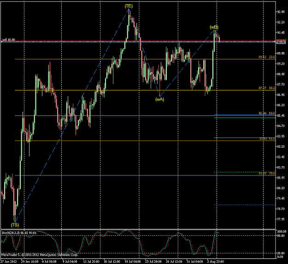Viewport: 288px width, 264px height.
Task: Click the 19 Jul 04:00 time label
Action: click(133, 261)
